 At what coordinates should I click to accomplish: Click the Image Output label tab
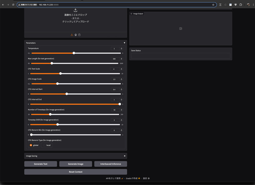click(x=137, y=14)
